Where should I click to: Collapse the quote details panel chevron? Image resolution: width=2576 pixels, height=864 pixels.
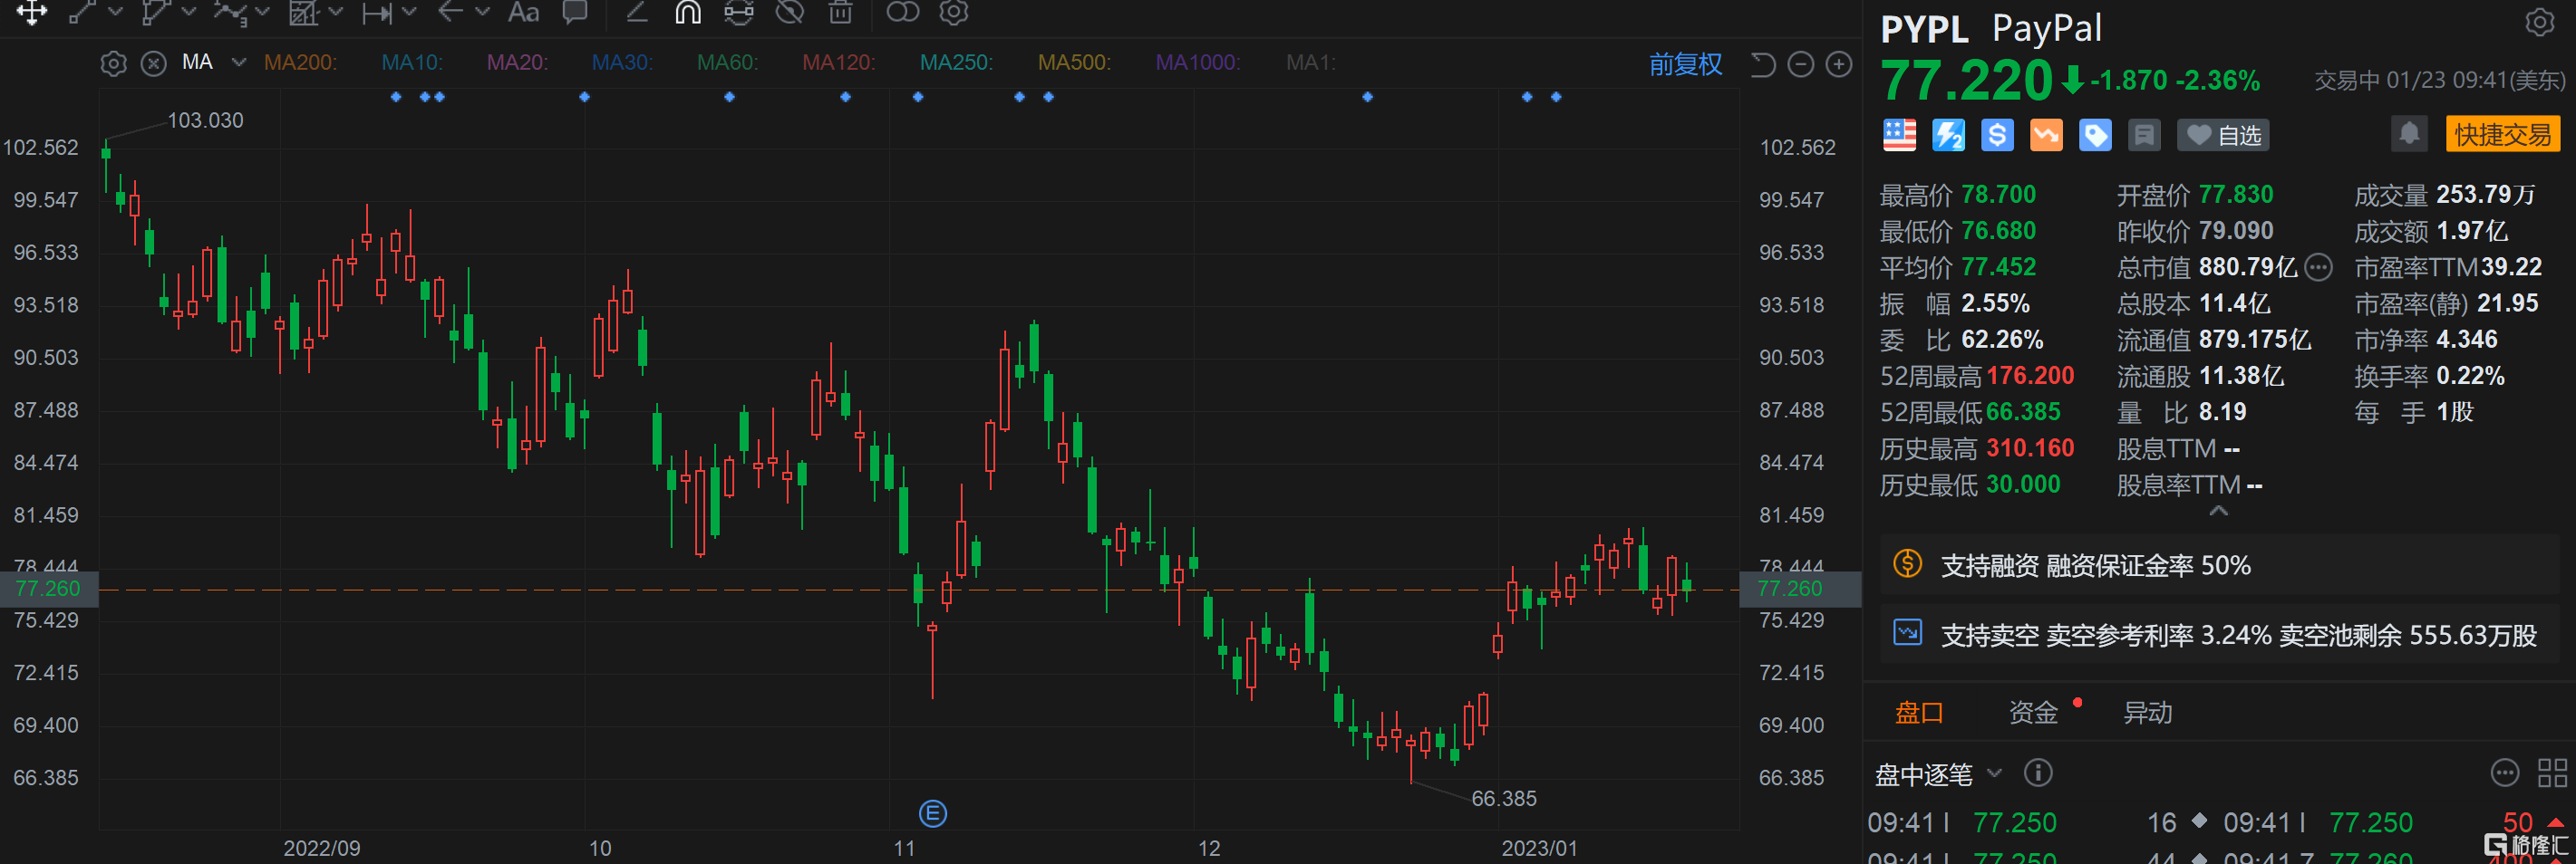pos(2218,511)
